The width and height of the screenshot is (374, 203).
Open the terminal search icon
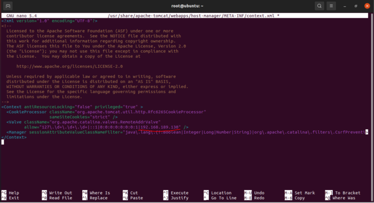coord(319,6)
